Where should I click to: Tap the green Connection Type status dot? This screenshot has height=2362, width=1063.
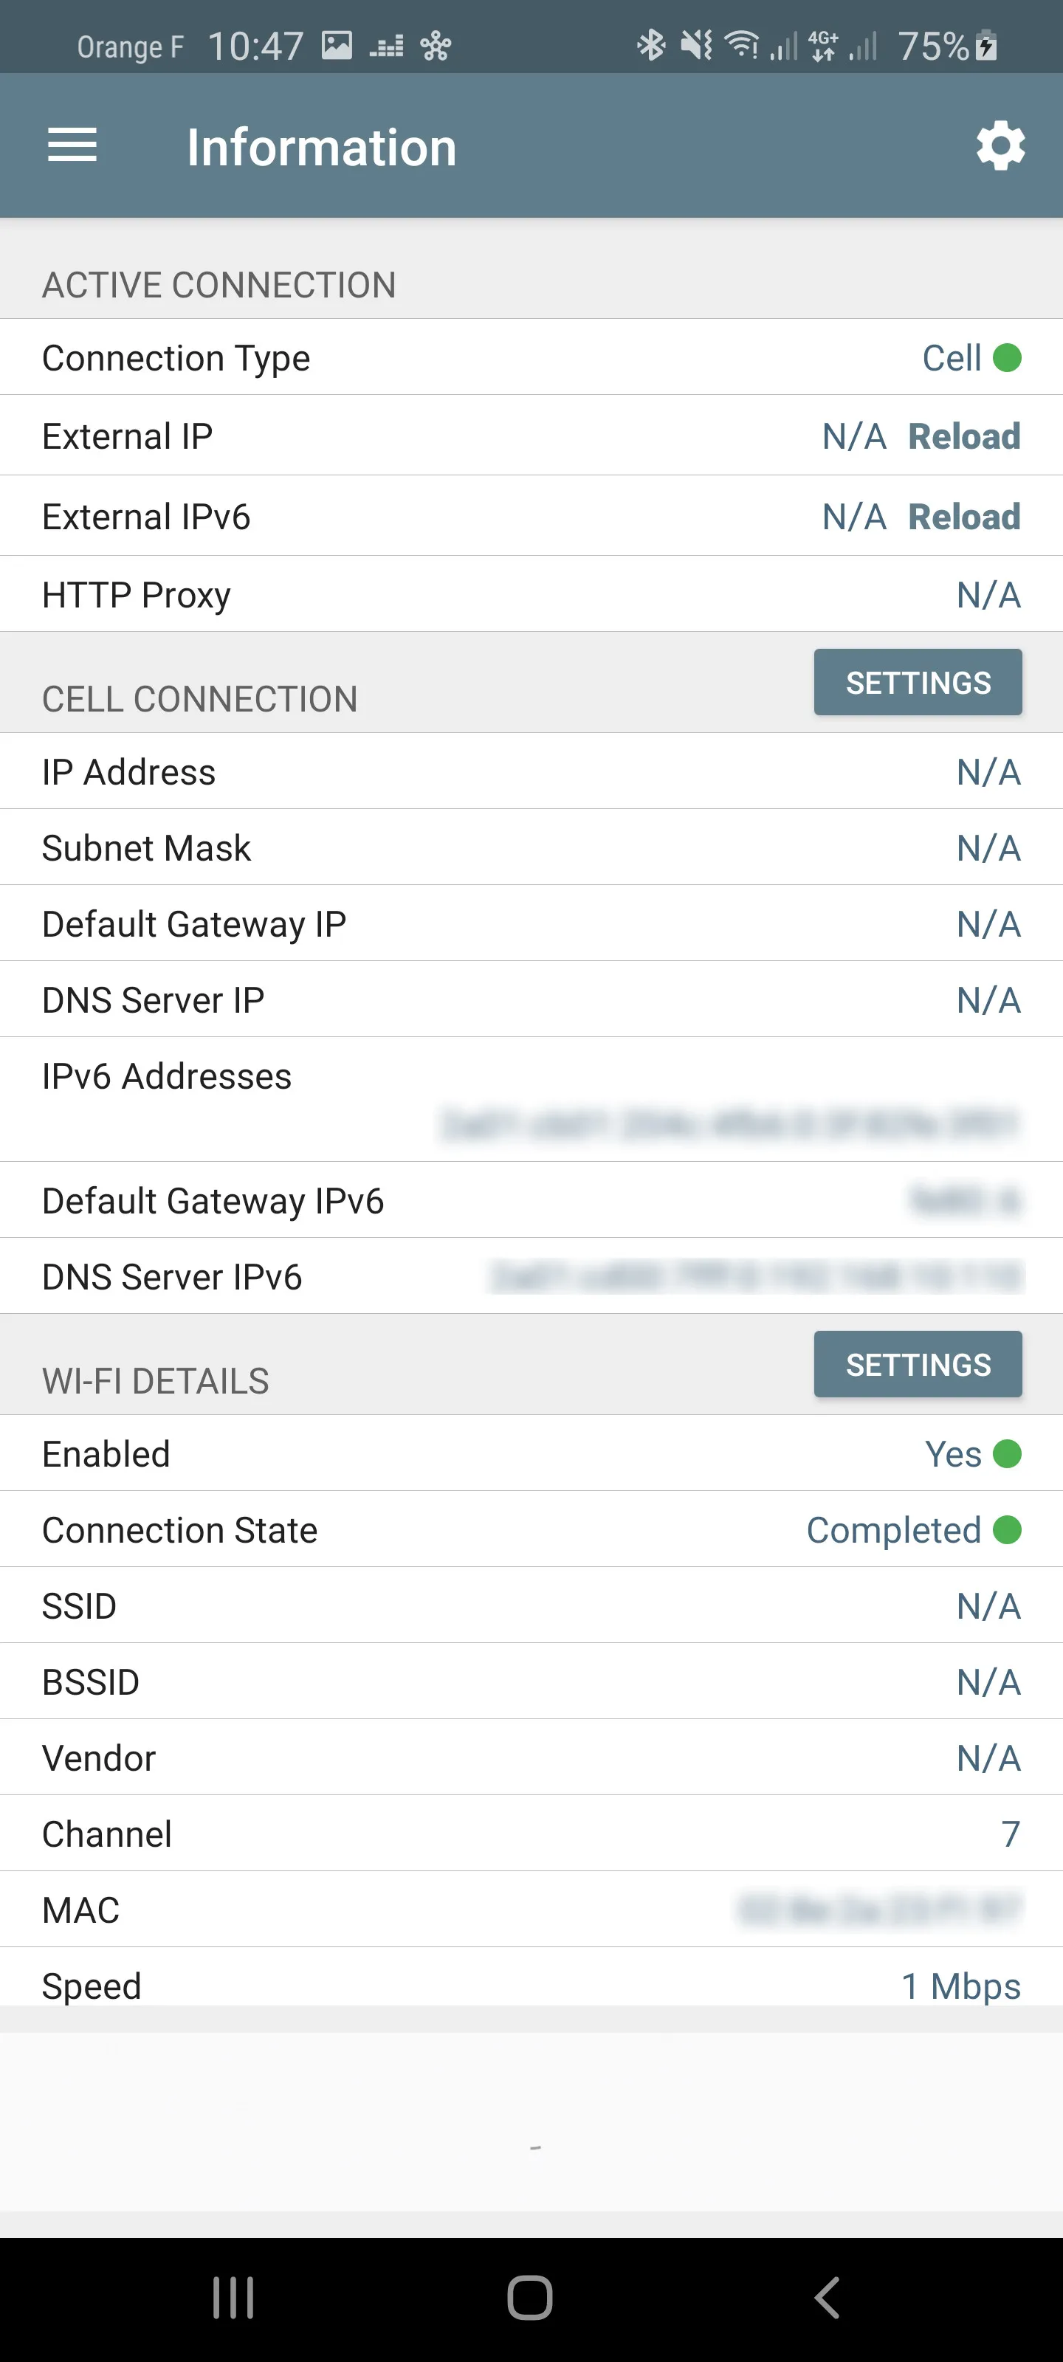coord(1007,357)
